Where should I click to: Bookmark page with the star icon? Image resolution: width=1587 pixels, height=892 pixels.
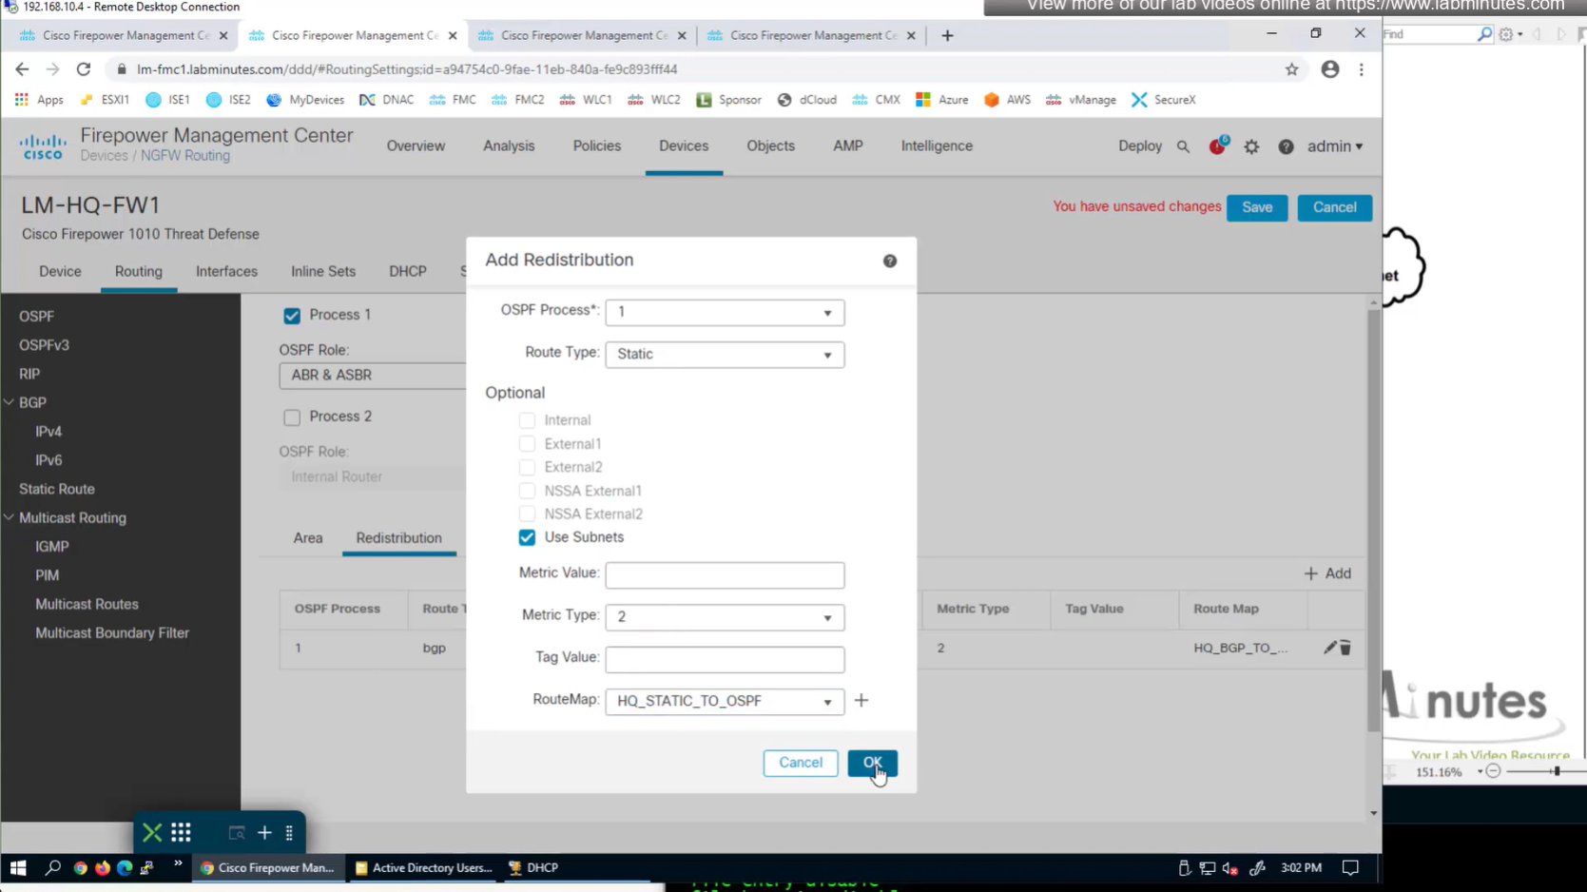tap(1291, 69)
